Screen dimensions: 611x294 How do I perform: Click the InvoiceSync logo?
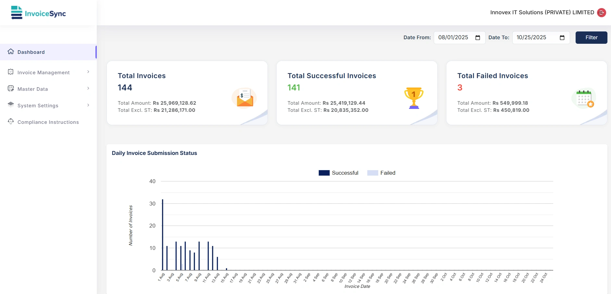(x=38, y=13)
